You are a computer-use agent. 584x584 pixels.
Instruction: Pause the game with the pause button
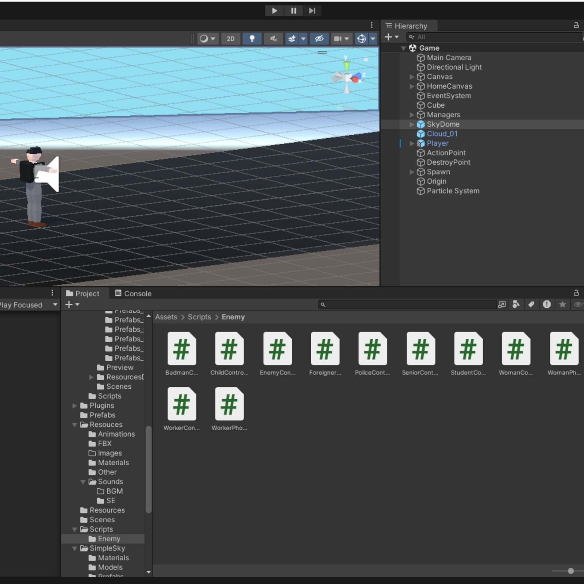click(x=293, y=11)
